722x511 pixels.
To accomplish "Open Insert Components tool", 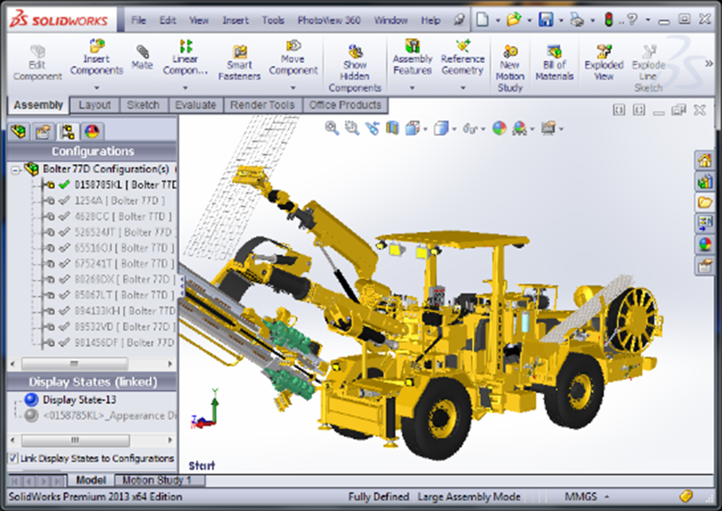I will 96,57.
